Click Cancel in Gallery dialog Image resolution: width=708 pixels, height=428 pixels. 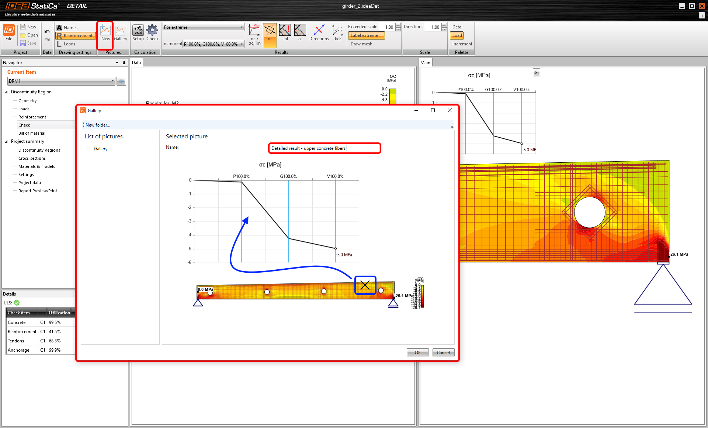[x=443, y=352]
